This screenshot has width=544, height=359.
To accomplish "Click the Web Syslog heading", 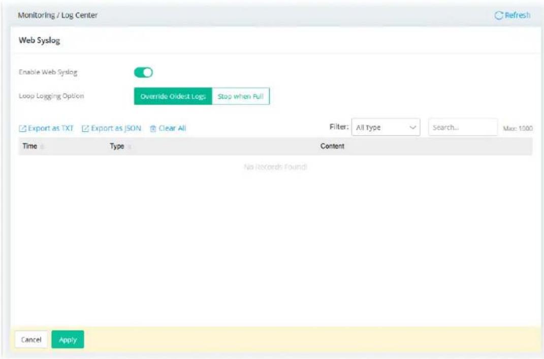I will pyautogui.click(x=39, y=41).
